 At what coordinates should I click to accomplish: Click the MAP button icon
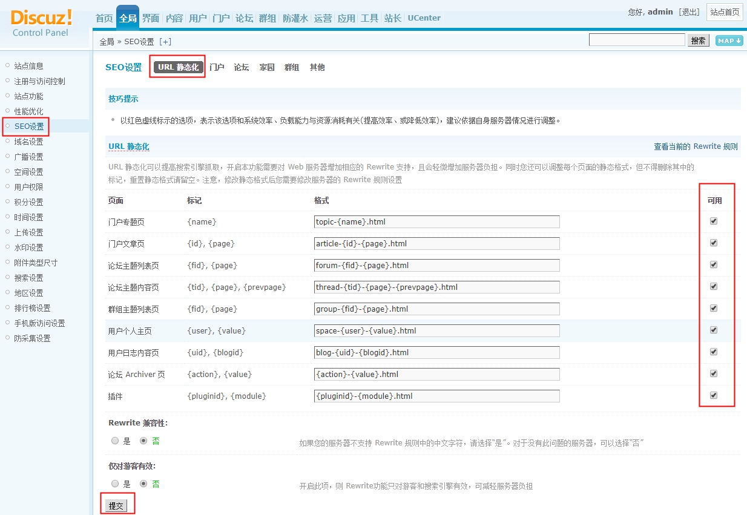[729, 41]
